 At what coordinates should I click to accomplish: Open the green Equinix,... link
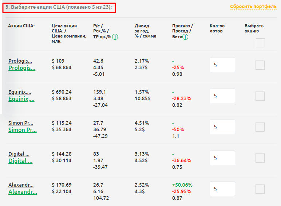(21, 99)
